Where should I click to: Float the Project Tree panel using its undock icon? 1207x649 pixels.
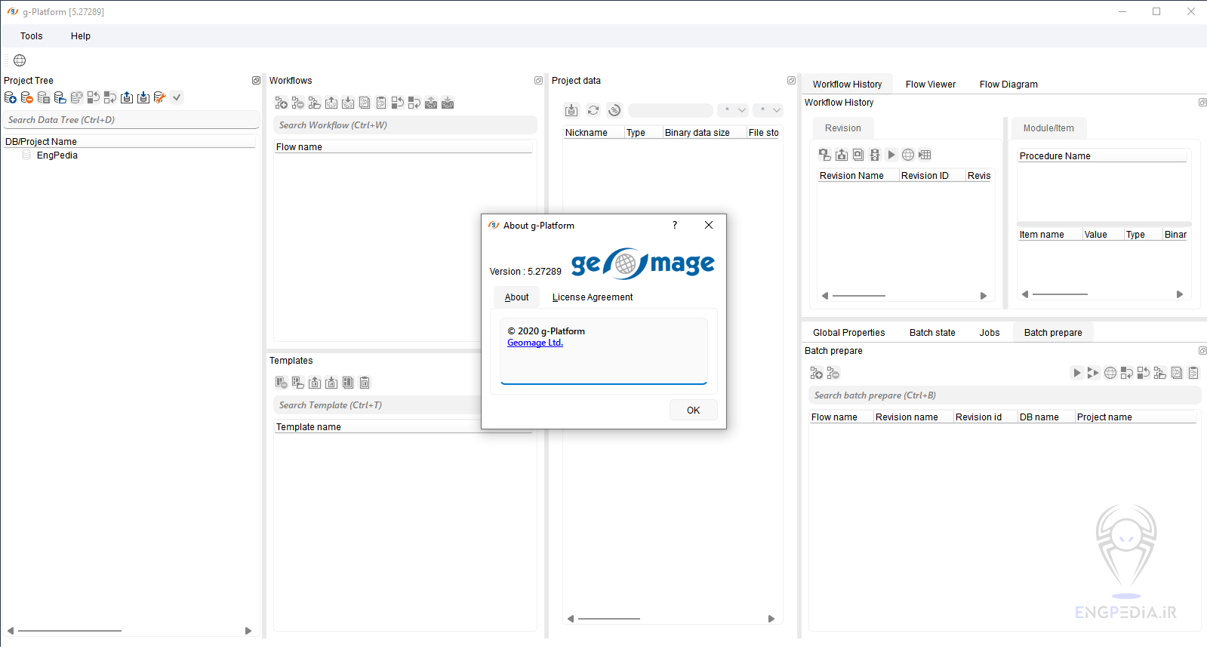click(256, 81)
